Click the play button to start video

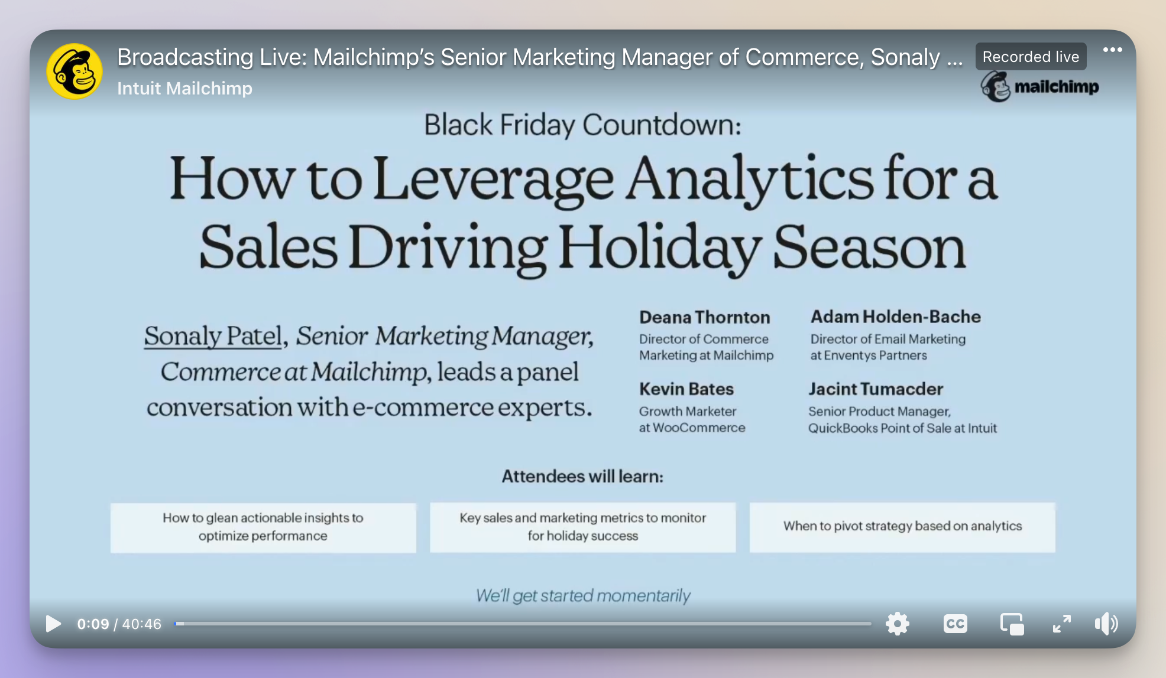pyautogui.click(x=51, y=624)
